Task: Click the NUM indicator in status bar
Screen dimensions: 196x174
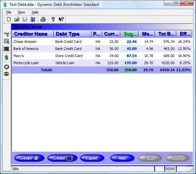Action: [x=170, y=169]
